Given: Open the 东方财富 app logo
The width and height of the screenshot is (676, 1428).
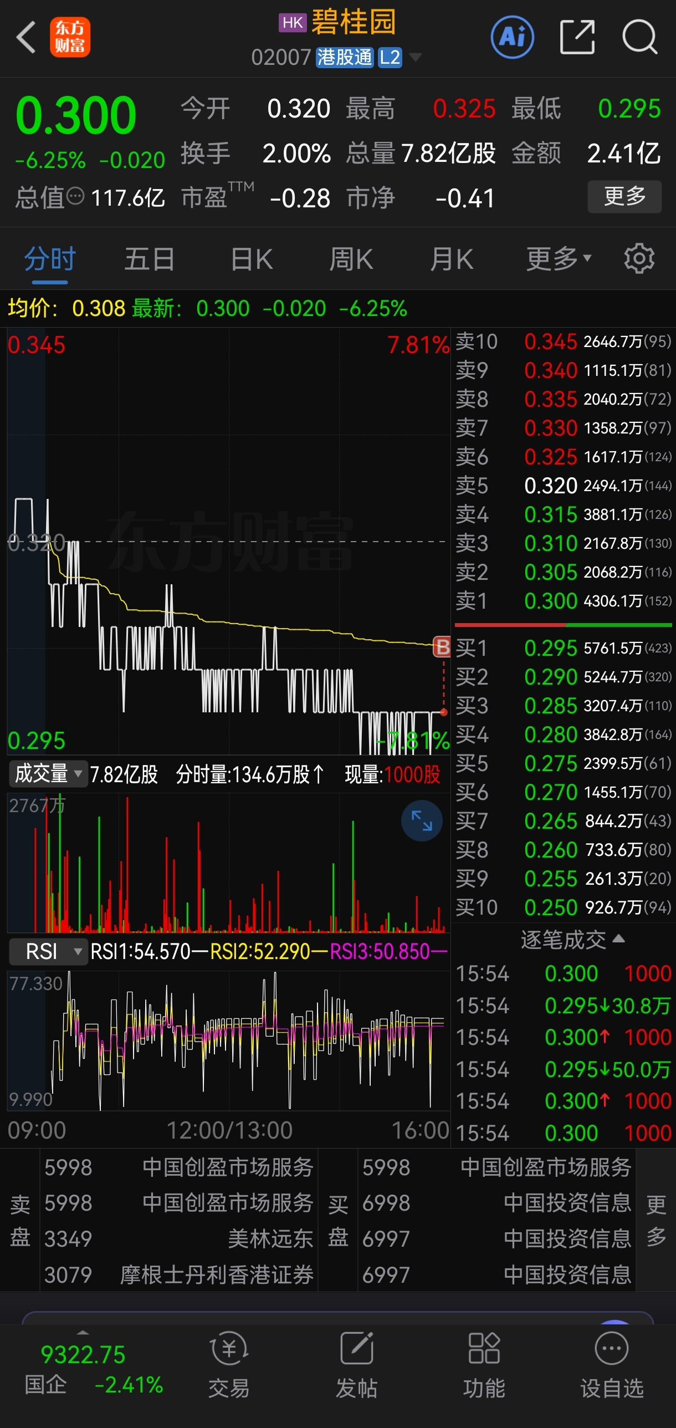Looking at the screenshot, I should coord(70,38).
